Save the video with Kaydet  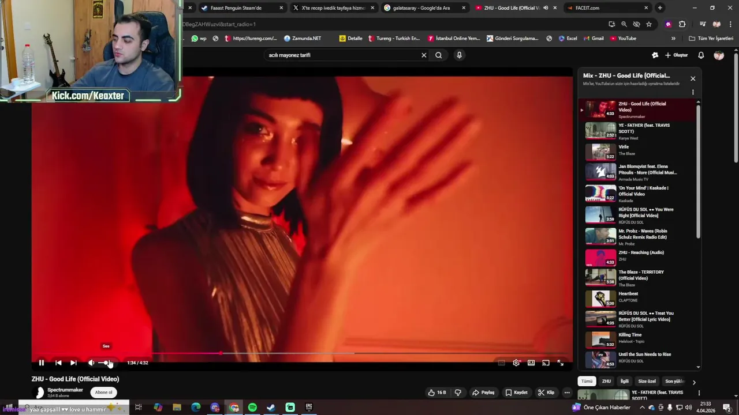coord(516,393)
